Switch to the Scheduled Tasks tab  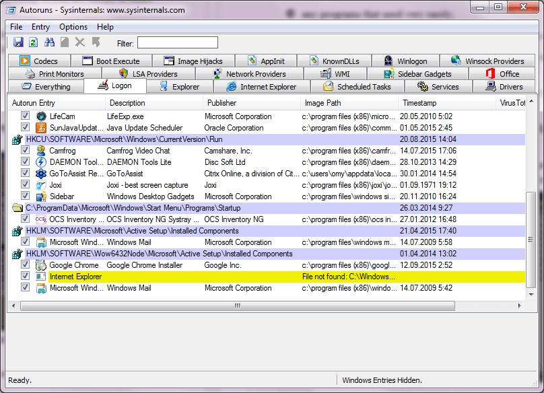click(358, 87)
